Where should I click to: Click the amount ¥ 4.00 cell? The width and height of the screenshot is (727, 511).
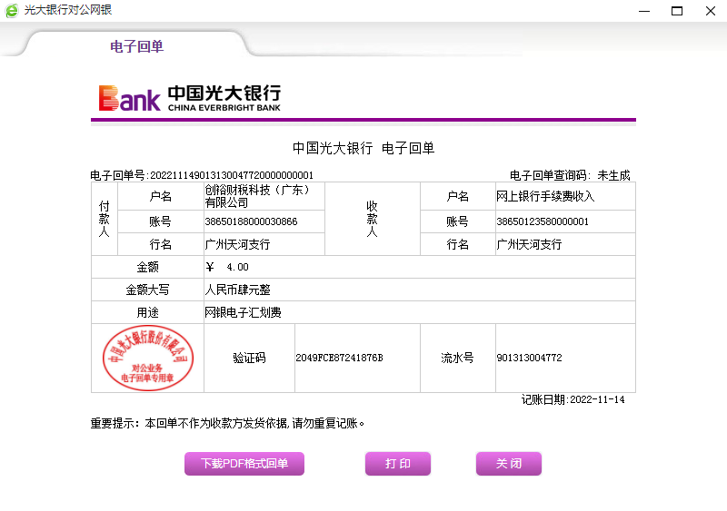pyautogui.click(x=227, y=267)
